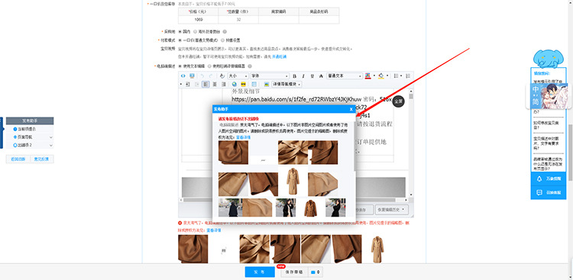Apply italic formatting
573x280 pixels.
coord(303,76)
